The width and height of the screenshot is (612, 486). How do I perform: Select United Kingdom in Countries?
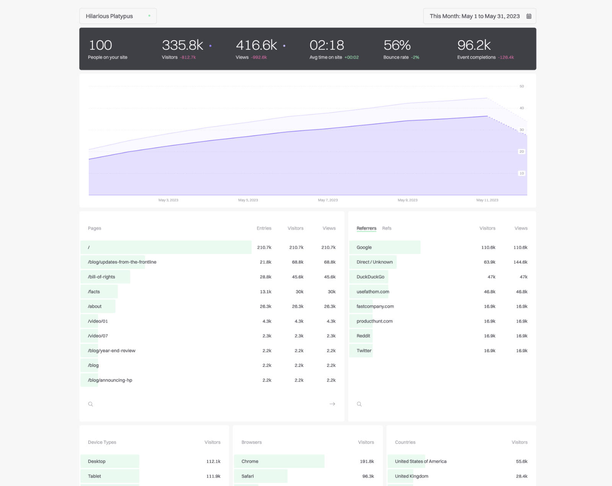[461, 476]
